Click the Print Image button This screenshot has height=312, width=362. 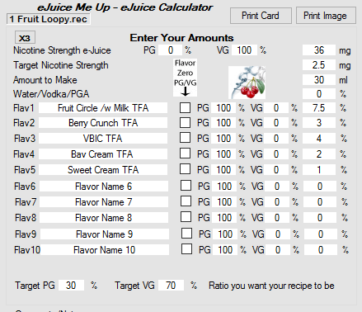[326, 16]
